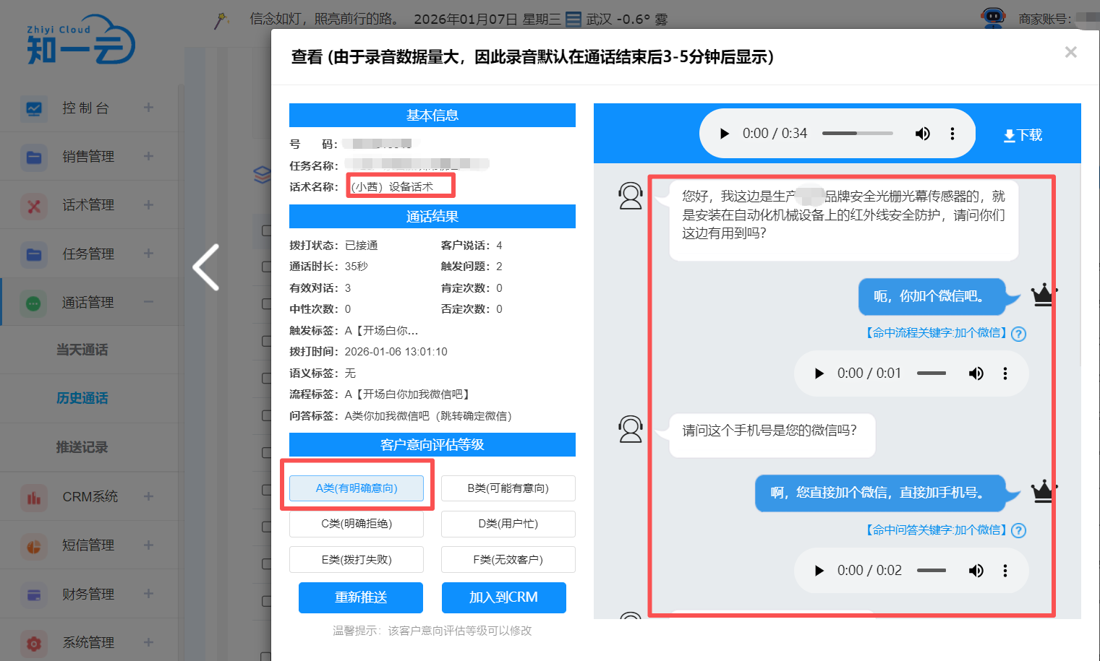1100x661 pixels.
Task: Mute the 0:02 customer reply clip
Action: click(976, 571)
